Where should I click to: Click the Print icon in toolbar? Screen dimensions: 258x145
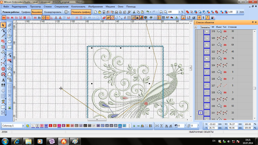pos(116,12)
